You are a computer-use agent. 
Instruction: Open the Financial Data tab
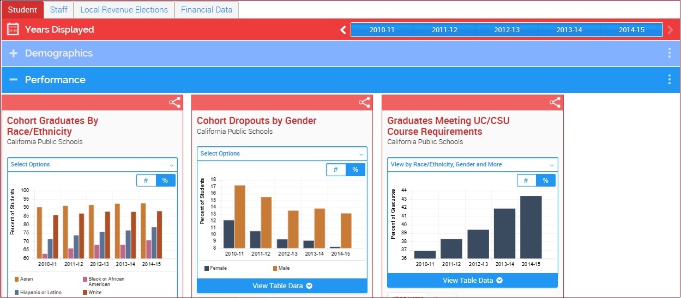coord(206,10)
